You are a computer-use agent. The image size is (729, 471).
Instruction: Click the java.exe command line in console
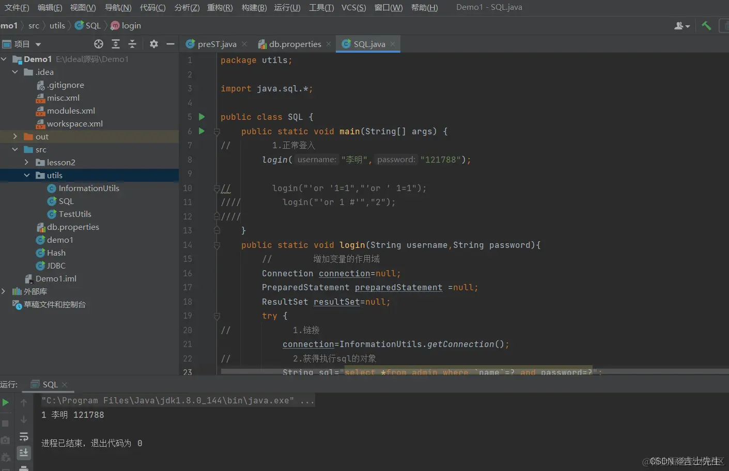pos(178,400)
